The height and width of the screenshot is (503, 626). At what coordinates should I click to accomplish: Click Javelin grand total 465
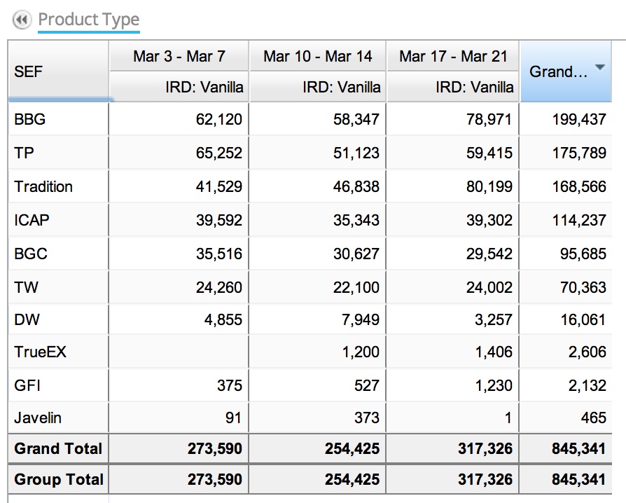tap(594, 418)
